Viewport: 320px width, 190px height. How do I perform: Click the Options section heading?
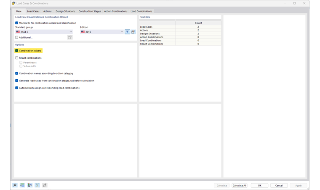(x=20, y=45)
